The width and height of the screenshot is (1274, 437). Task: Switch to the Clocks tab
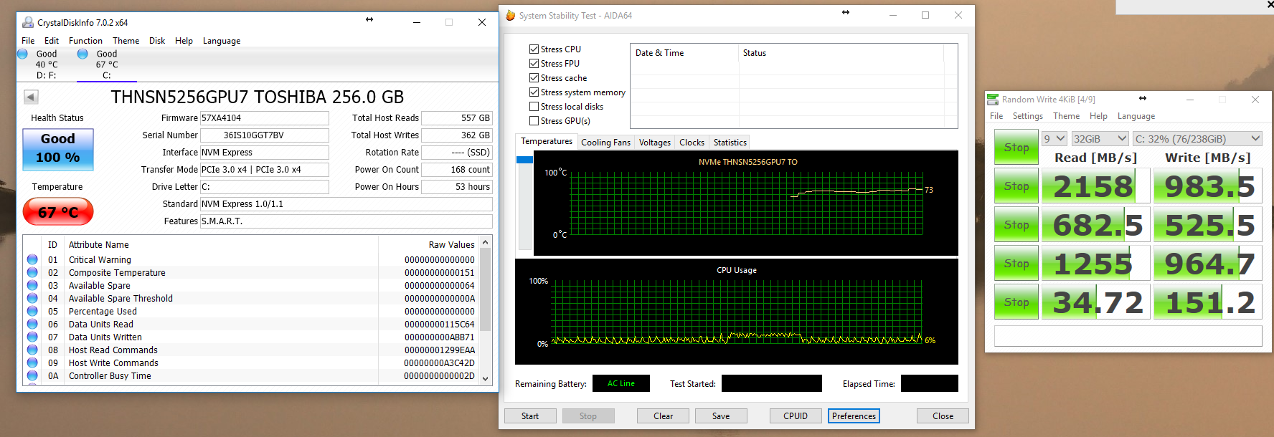click(692, 143)
